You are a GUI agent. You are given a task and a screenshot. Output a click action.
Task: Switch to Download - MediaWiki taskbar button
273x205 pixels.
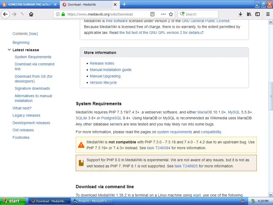pos(49,201)
